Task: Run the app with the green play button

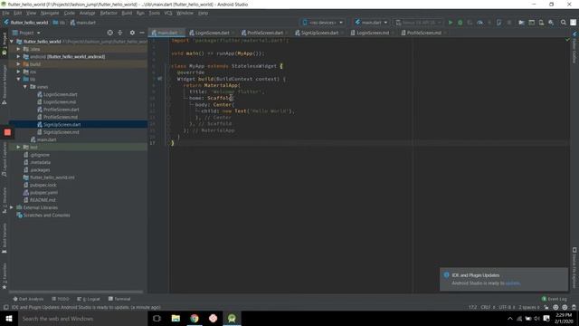Action: pos(451,23)
